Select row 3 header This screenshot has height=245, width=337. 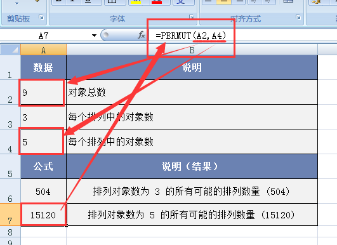pyautogui.click(x=10, y=117)
